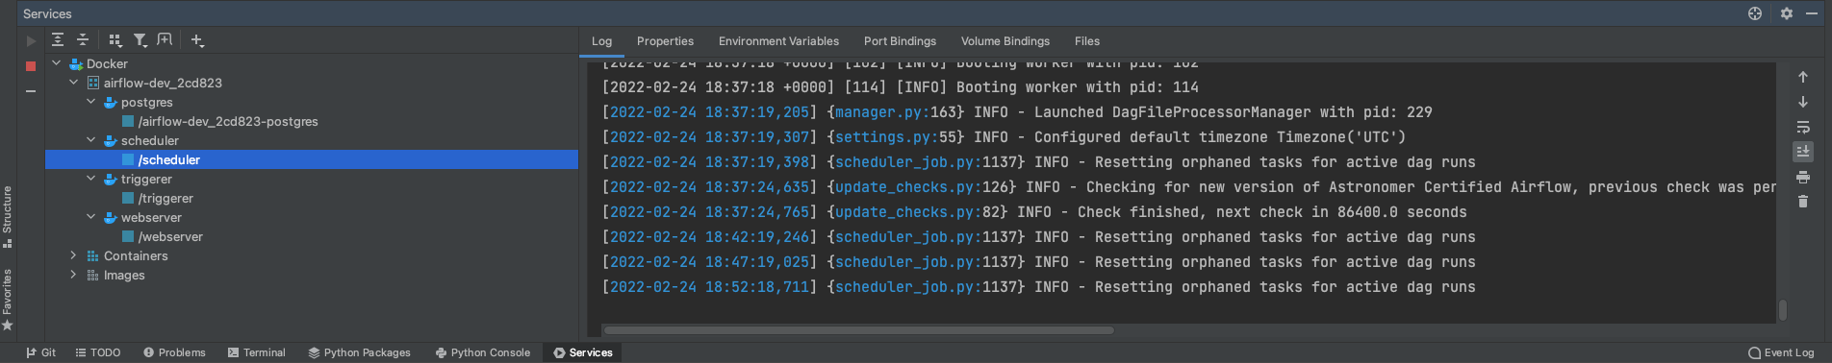The height and width of the screenshot is (363, 1832).
Task: Collapse the webserver service node
Action: coord(90,217)
